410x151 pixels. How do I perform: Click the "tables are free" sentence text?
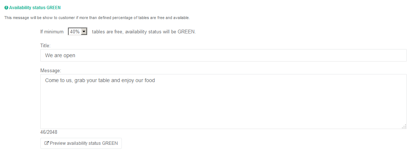[144, 32]
